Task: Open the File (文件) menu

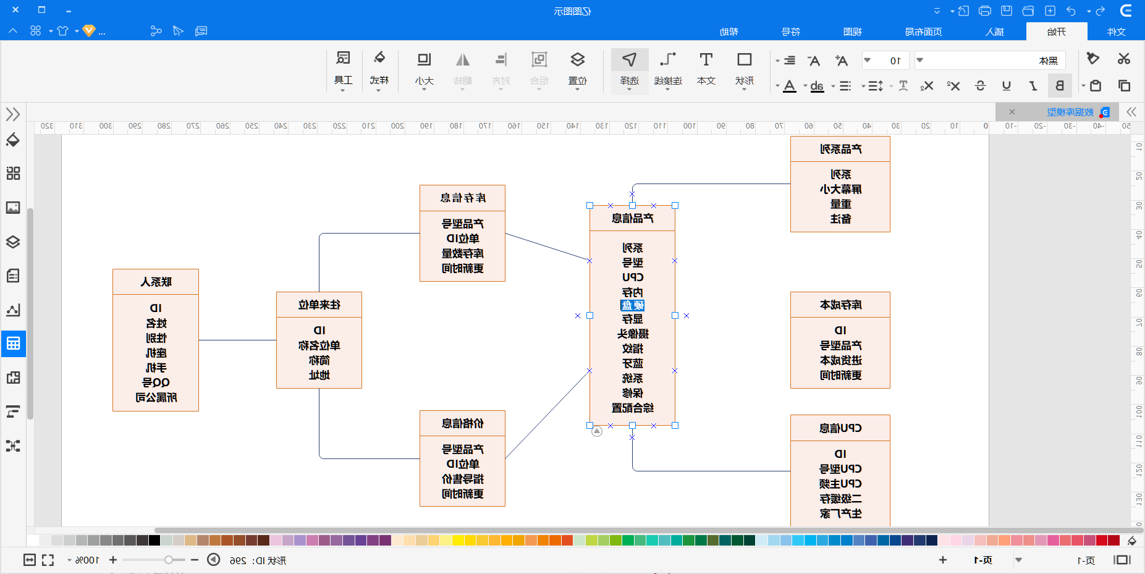Action: [1117, 32]
